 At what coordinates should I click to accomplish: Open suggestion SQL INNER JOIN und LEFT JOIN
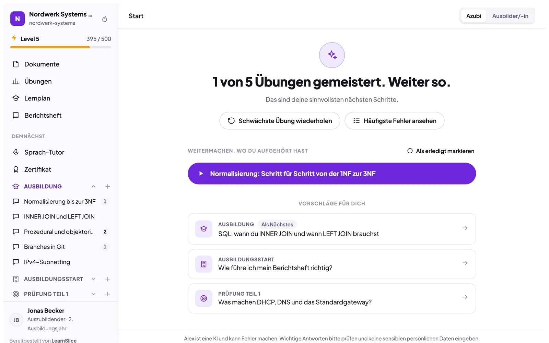332,229
